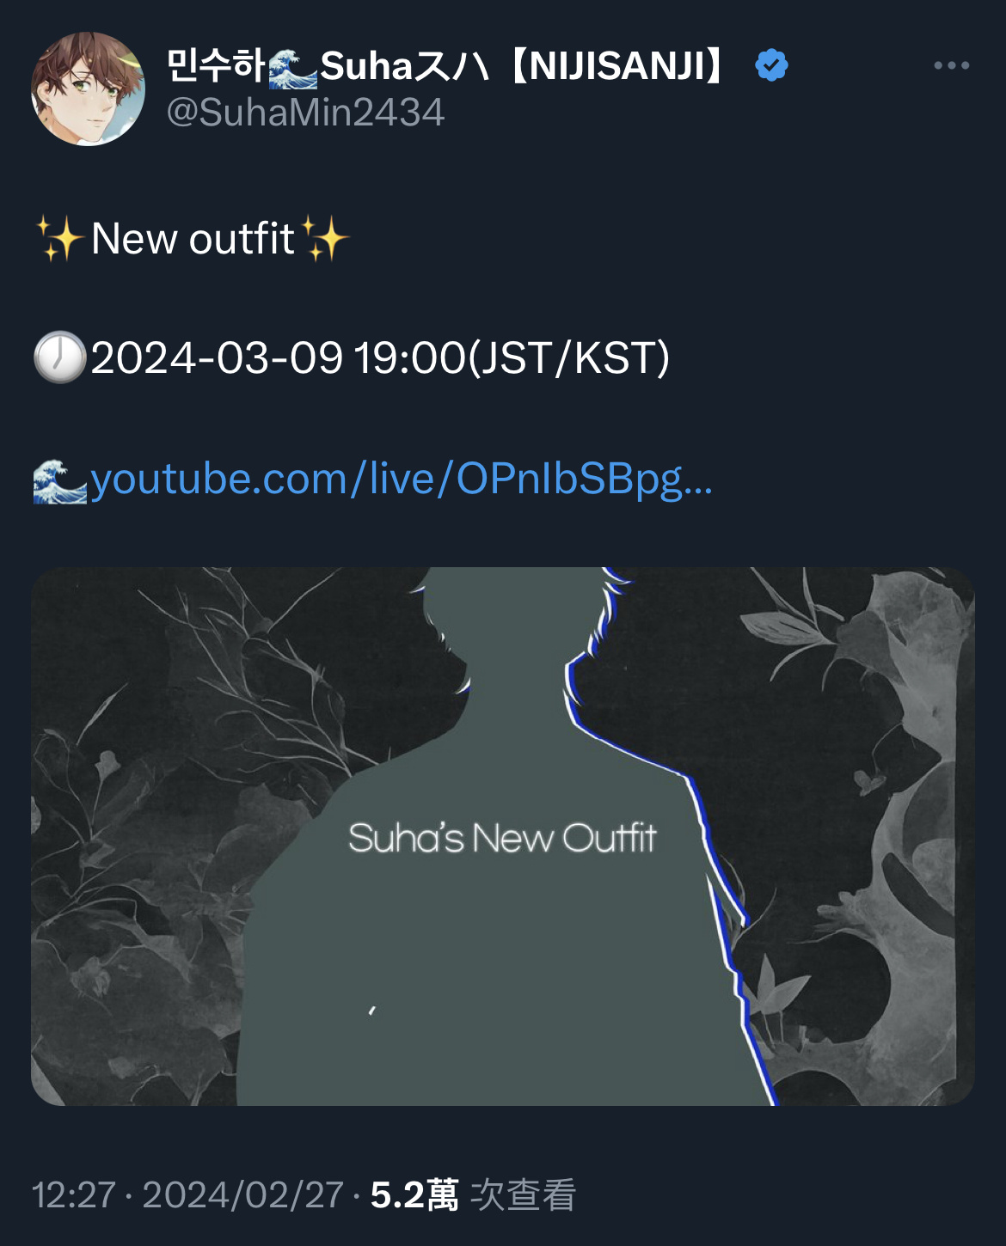This screenshot has height=1246, width=1006.
Task: Click the wave emoji in display name
Action: click(292, 68)
